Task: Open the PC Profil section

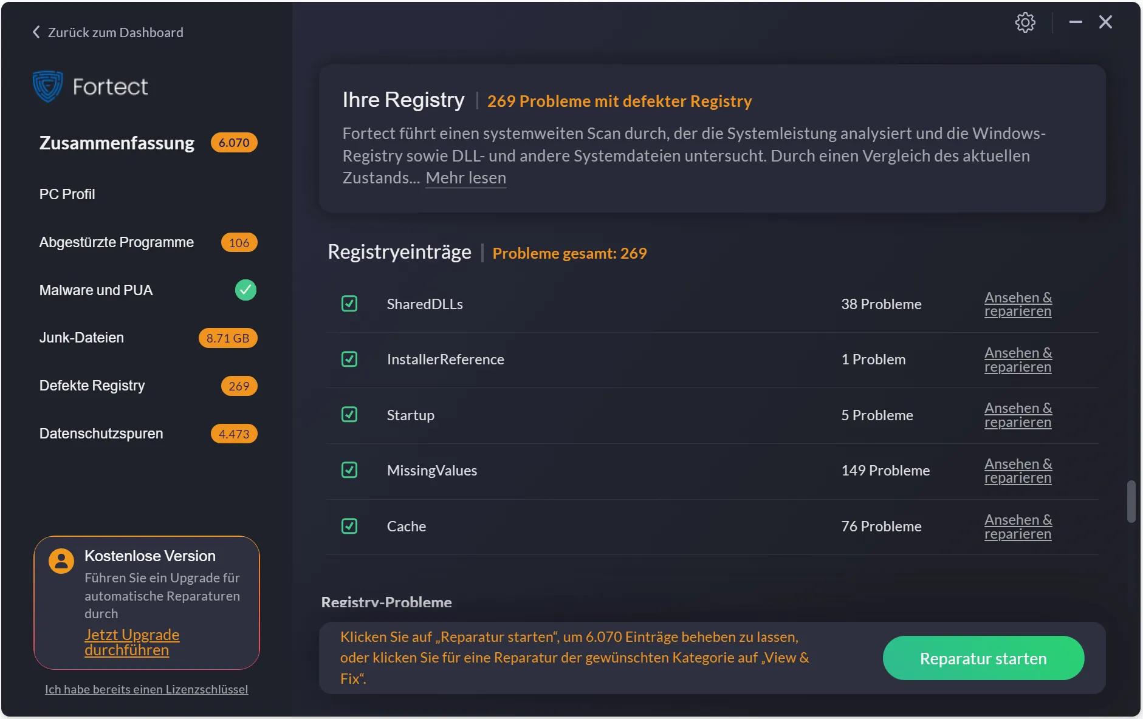Action: pyautogui.click(x=67, y=194)
